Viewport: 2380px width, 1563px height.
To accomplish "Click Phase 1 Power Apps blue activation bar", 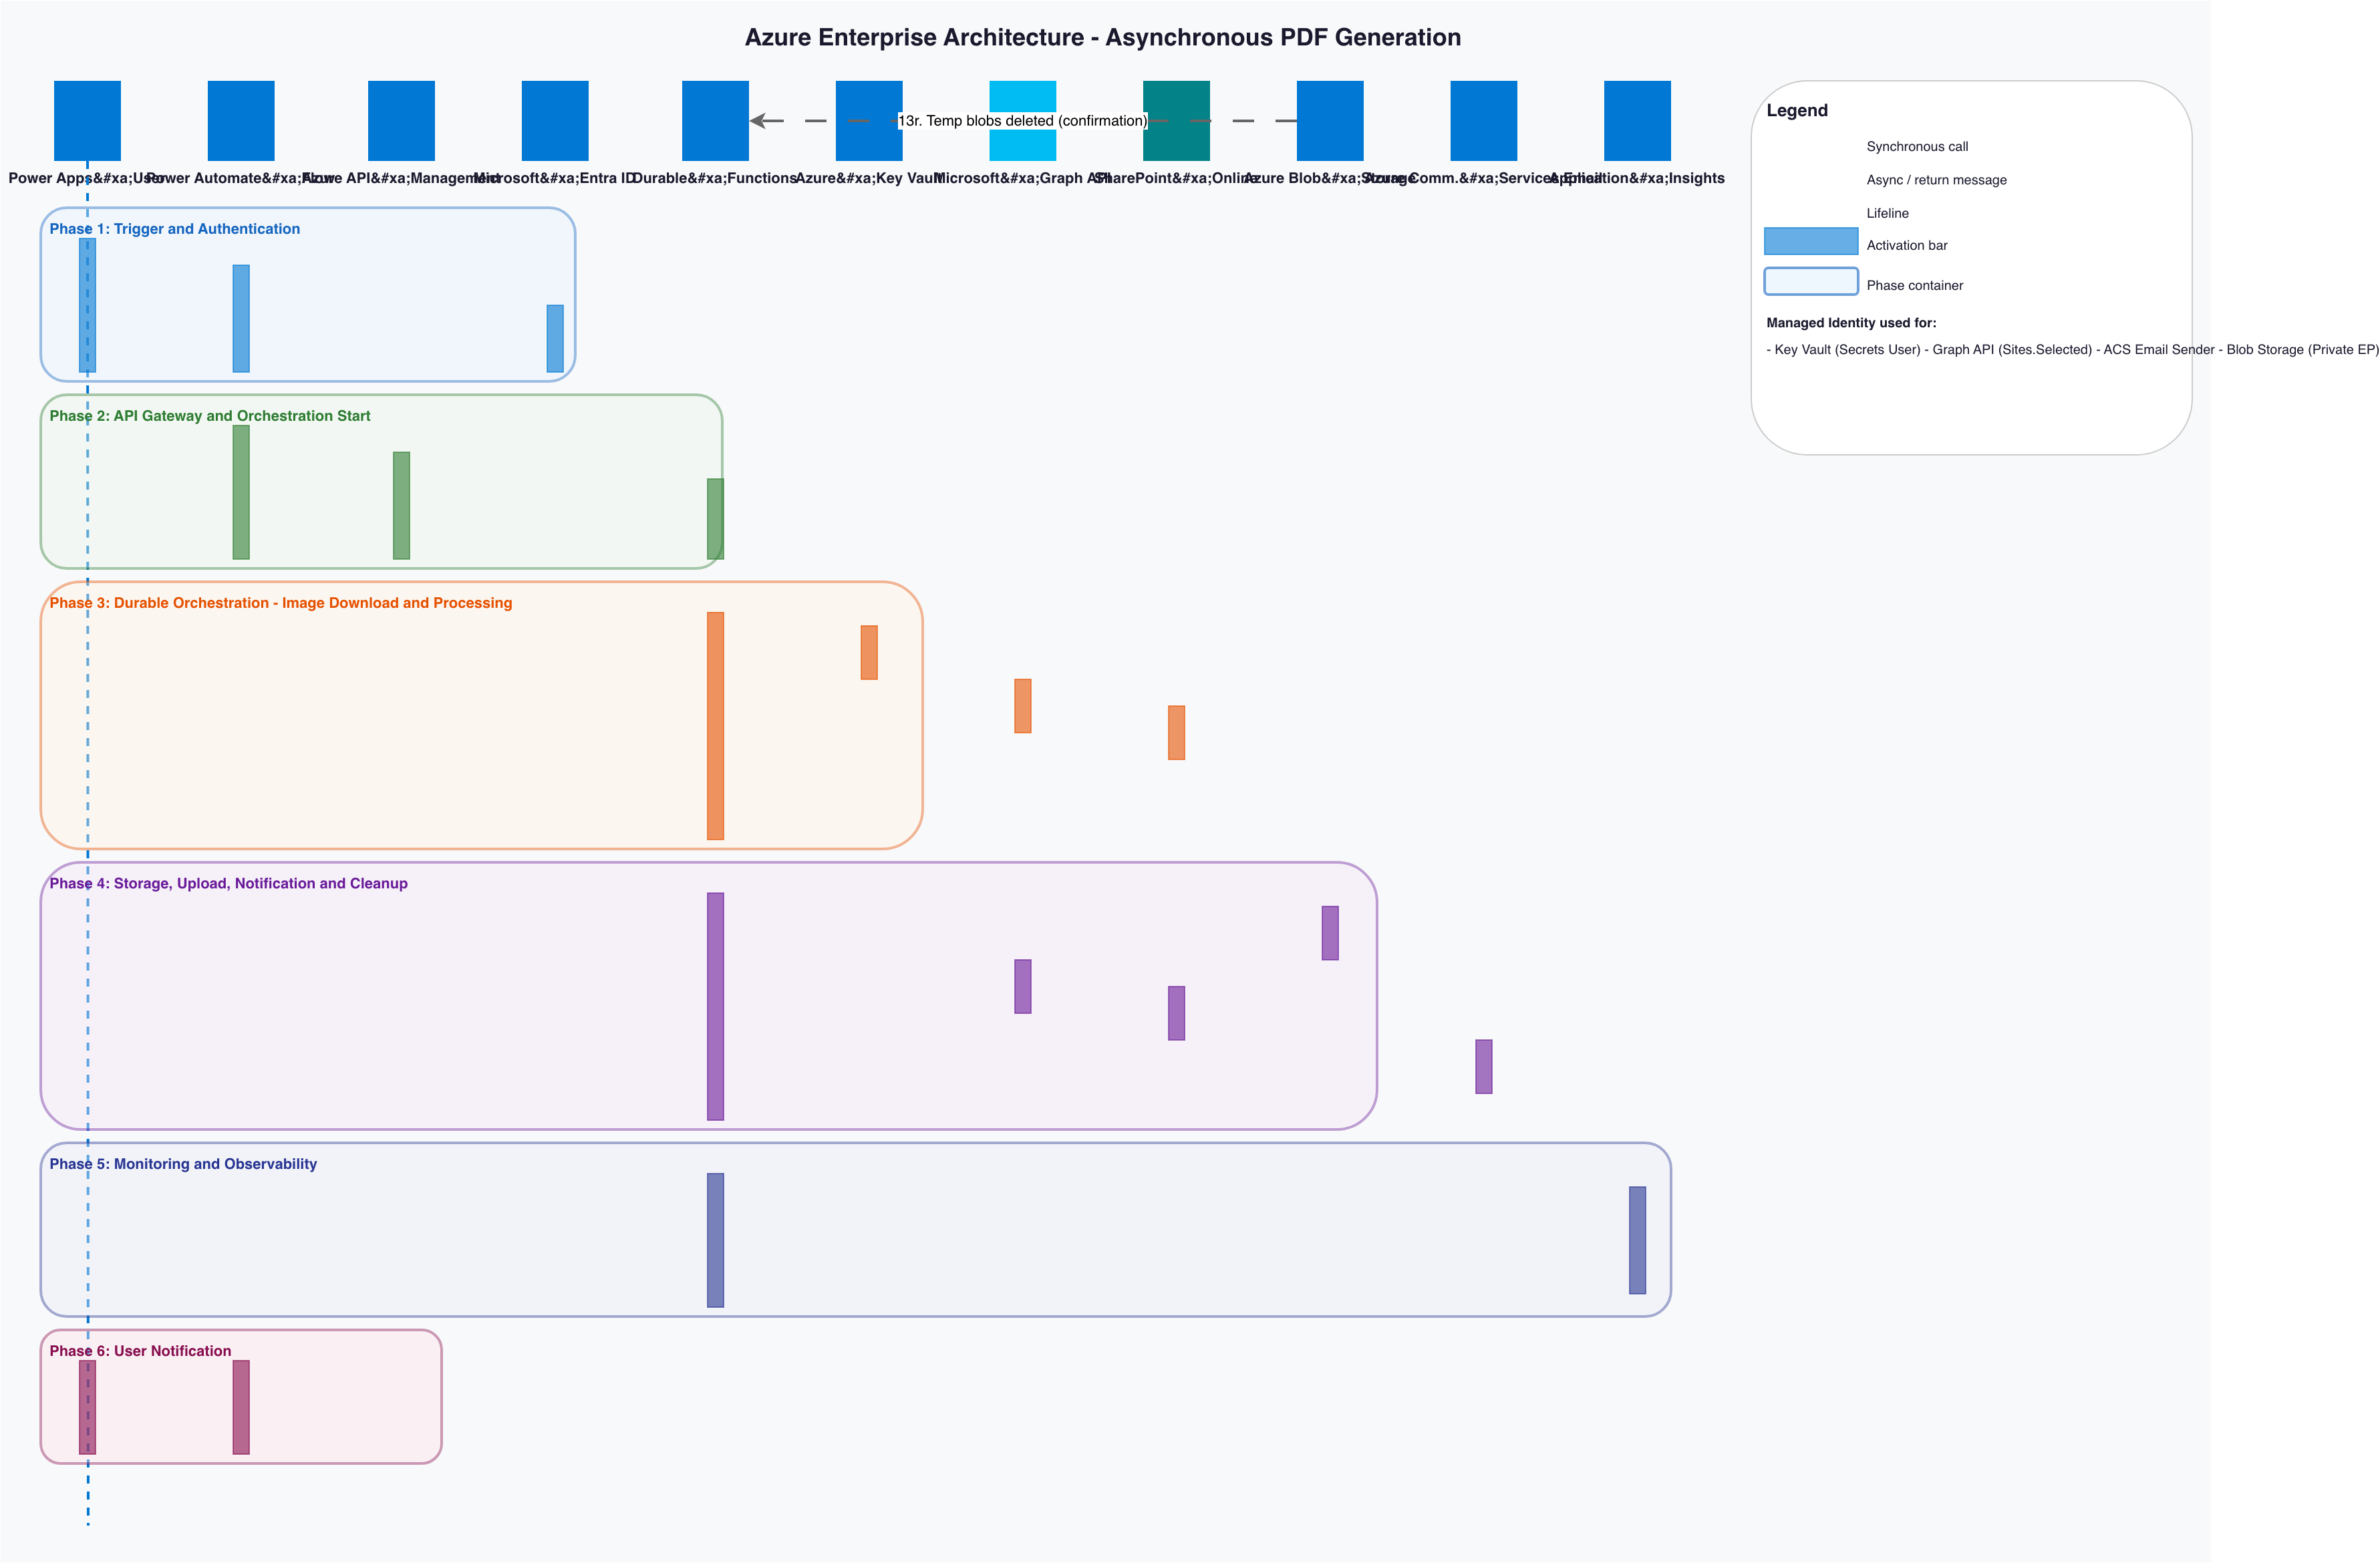I will tap(87, 306).
